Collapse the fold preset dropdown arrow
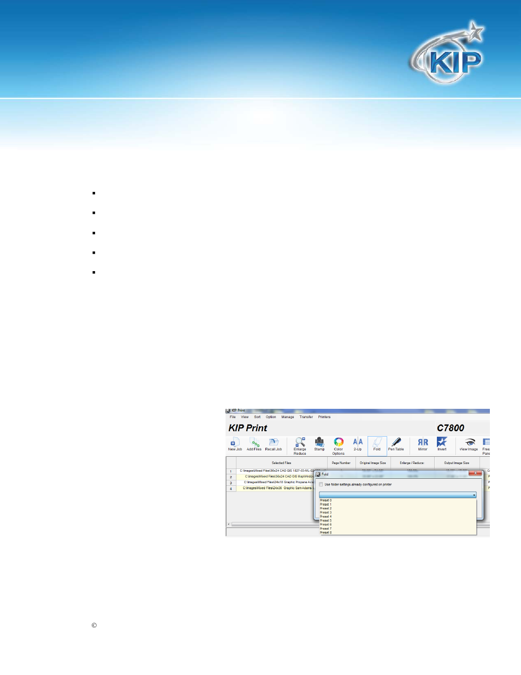 474,495
